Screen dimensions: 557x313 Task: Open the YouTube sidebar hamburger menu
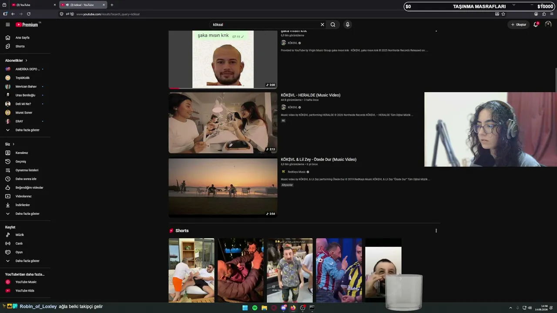[7, 25]
